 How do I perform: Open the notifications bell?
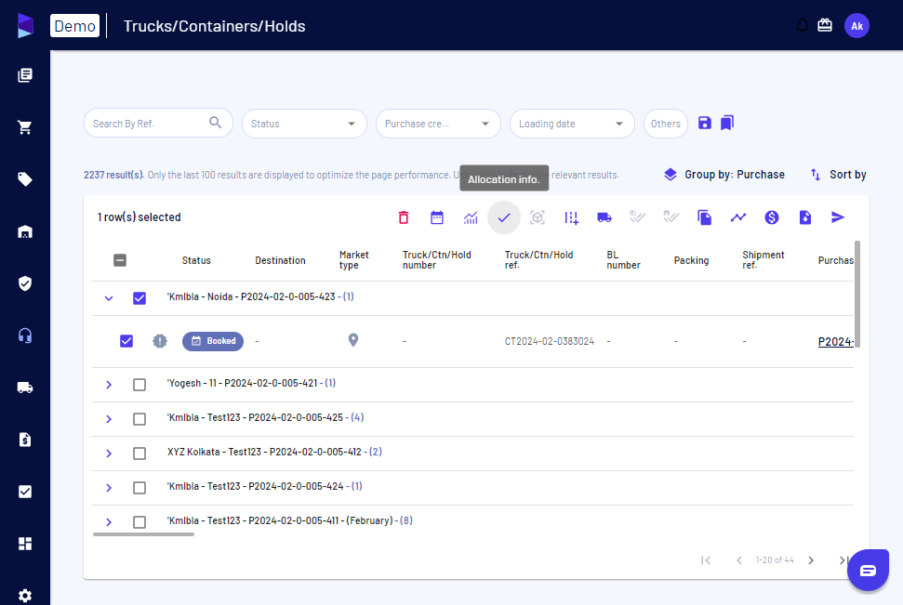coord(803,25)
